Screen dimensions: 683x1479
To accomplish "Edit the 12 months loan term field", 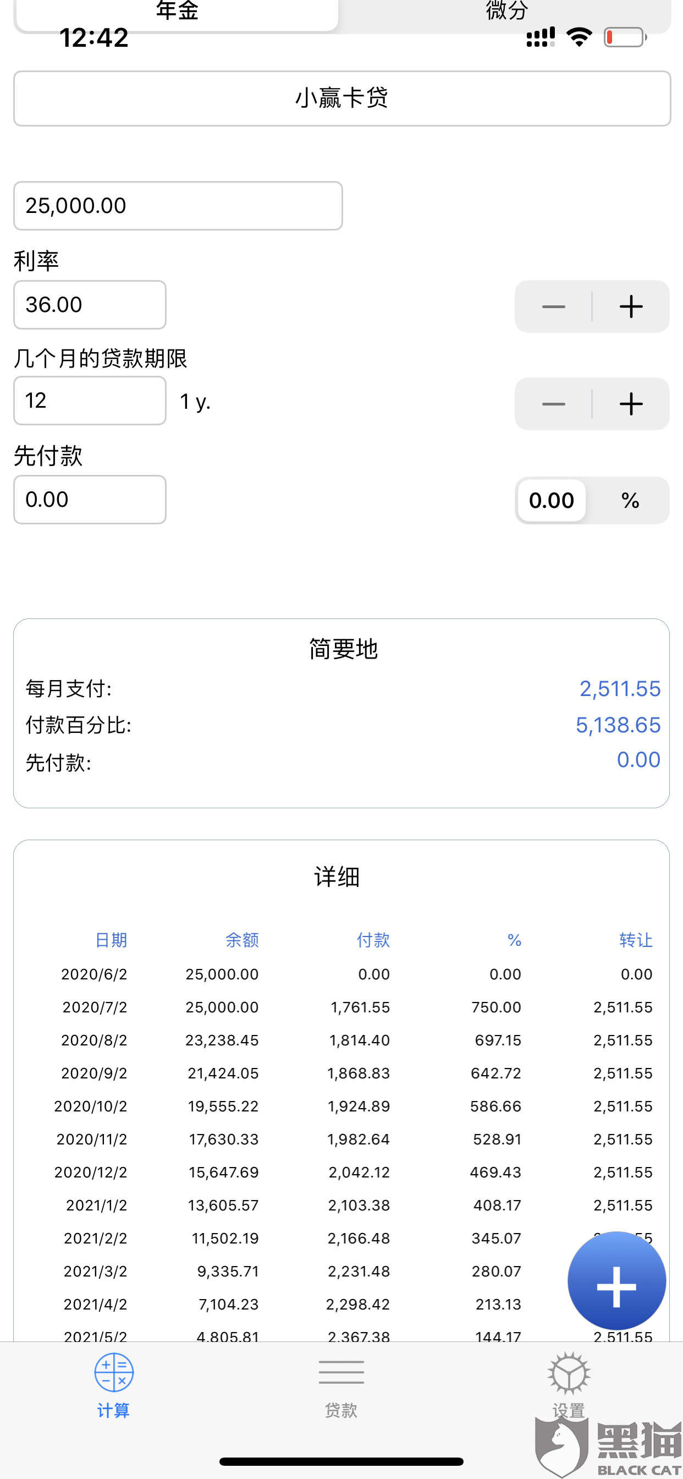I will [90, 400].
